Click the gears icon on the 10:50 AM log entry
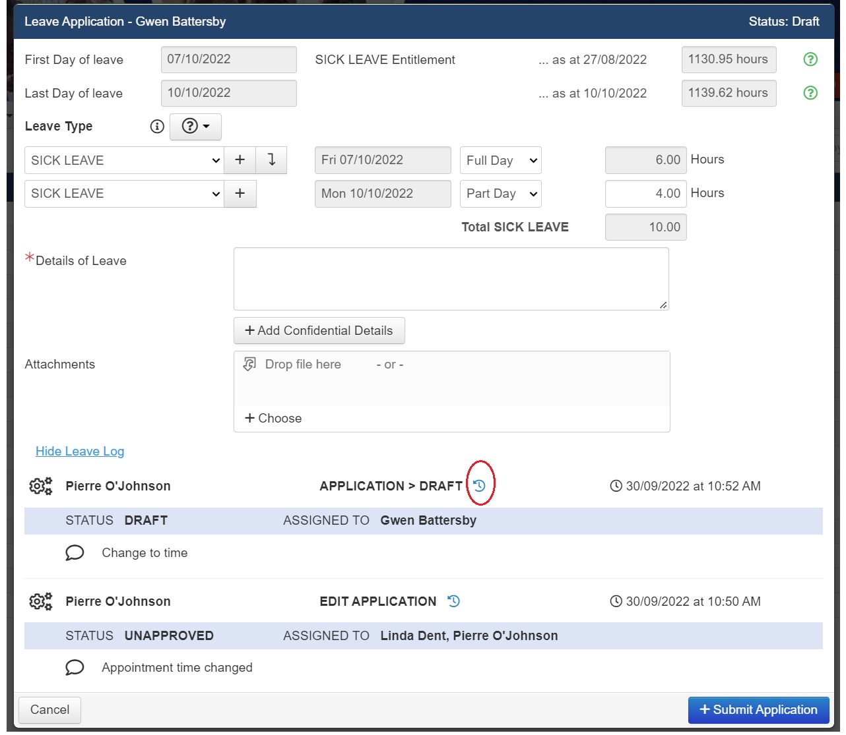The image size is (846, 735). pos(40,602)
